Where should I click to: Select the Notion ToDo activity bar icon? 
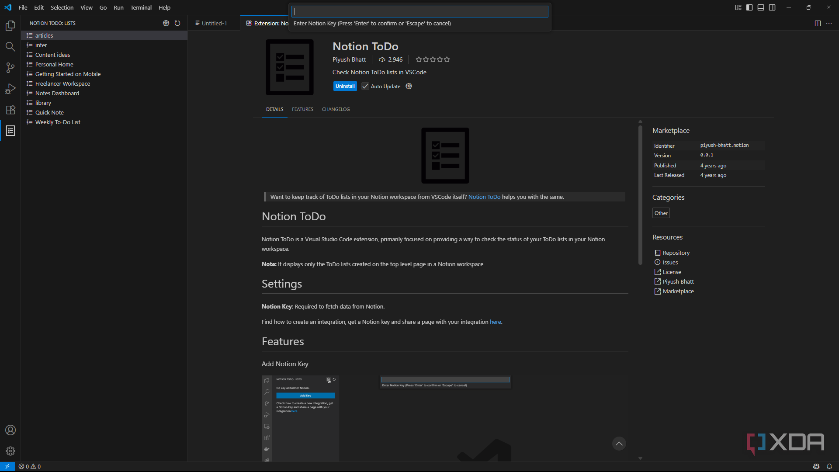coord(10,131)
